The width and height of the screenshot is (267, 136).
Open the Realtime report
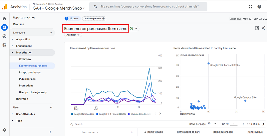coord(19,24)
